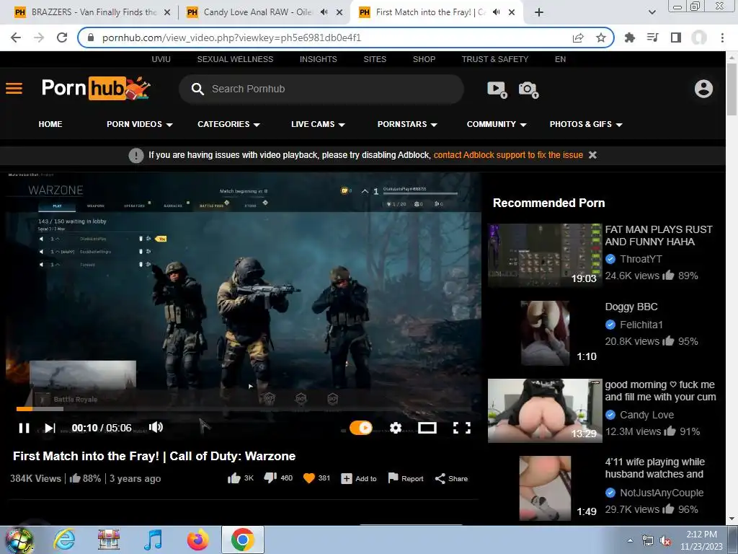Bookmark this page with the star icon
Viewport: 738px width, 554px height.
click(601, 38)
